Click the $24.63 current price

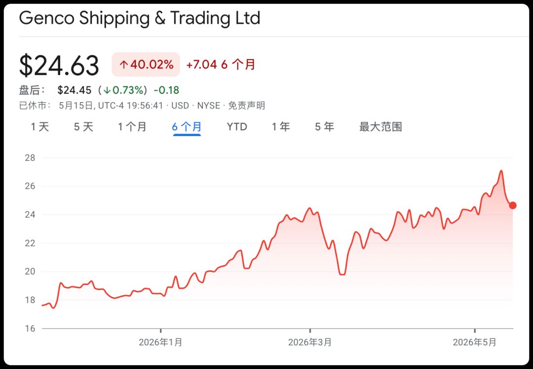point(59,65)
